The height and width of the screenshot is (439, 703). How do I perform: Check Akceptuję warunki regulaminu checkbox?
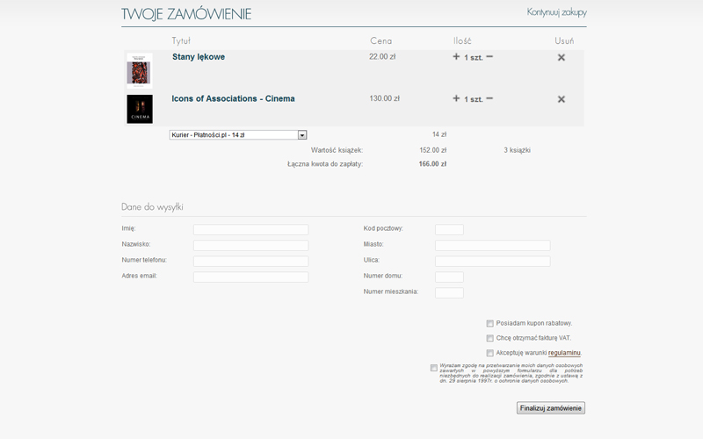pos(490,353)
